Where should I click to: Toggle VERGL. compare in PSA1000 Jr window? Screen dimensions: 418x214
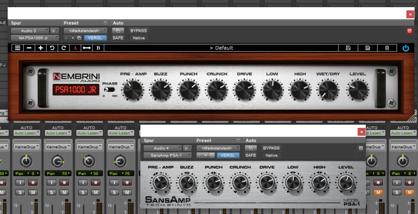(x=95, y=38)
